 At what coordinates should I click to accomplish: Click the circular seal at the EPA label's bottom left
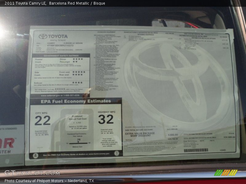click(x=36, y=155)
